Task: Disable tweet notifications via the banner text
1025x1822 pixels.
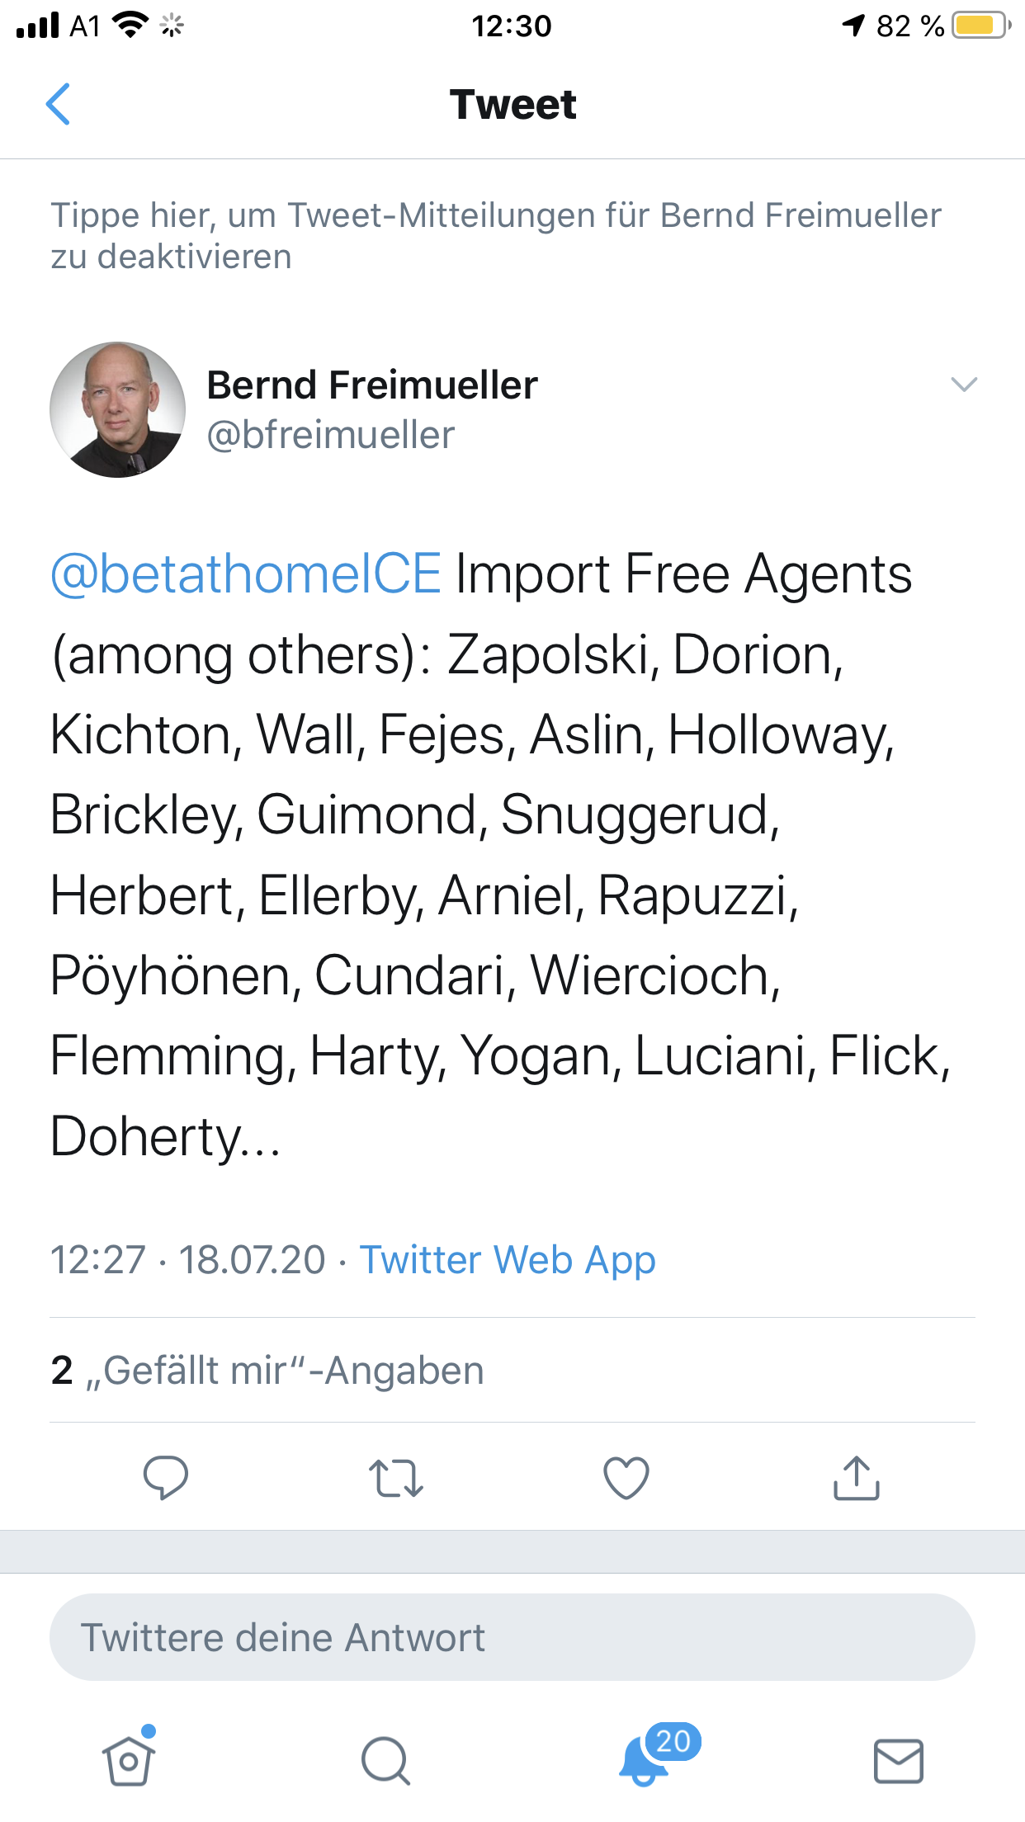Action: [495, 235]
